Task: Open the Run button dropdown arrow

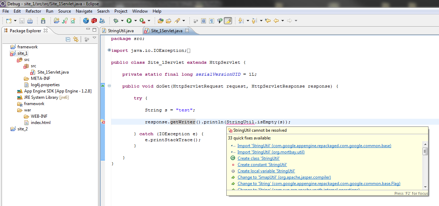Action: pyautogui.click(x=135, y=21)
